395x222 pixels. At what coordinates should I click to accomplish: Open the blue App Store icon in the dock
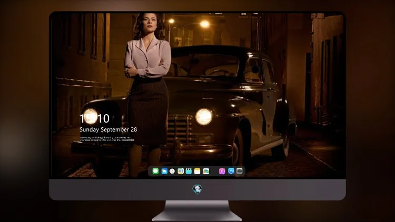click(231, 171)
